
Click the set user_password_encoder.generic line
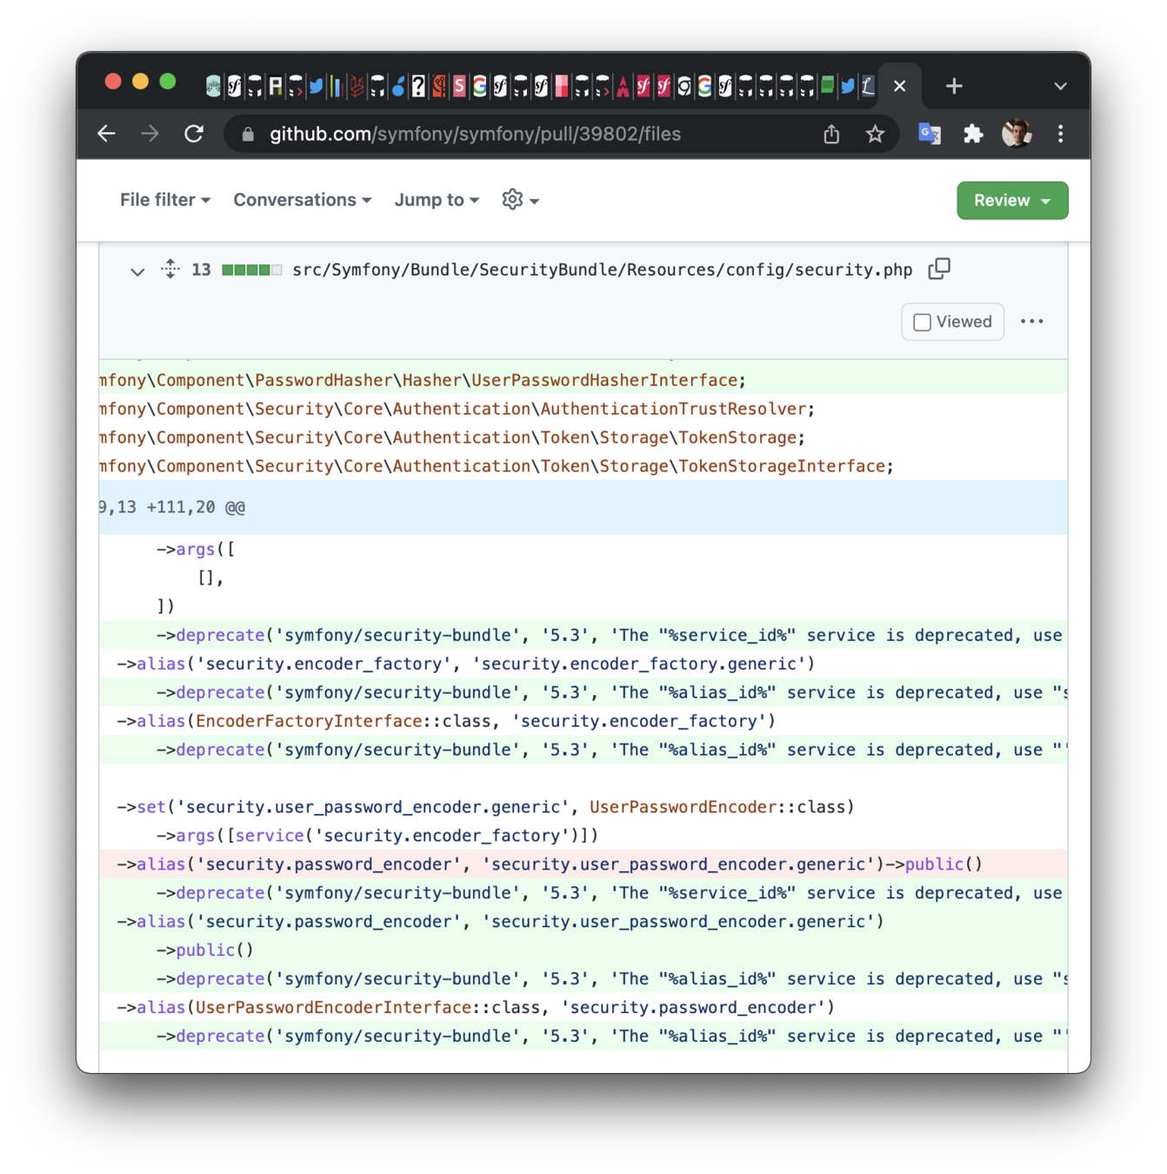point(583,806)
